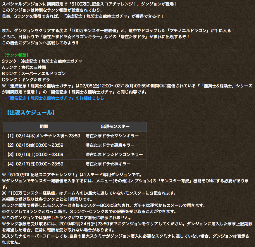Click the note ※このダンジョンでは獲得したランクがフロア看板に表示されません。
The width and height of the screenshot is (255, 247).
[67, 217]
